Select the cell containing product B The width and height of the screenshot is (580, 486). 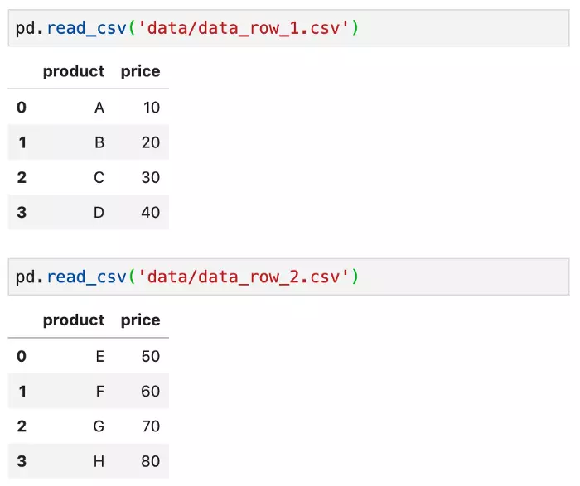[x=99, y=142]
